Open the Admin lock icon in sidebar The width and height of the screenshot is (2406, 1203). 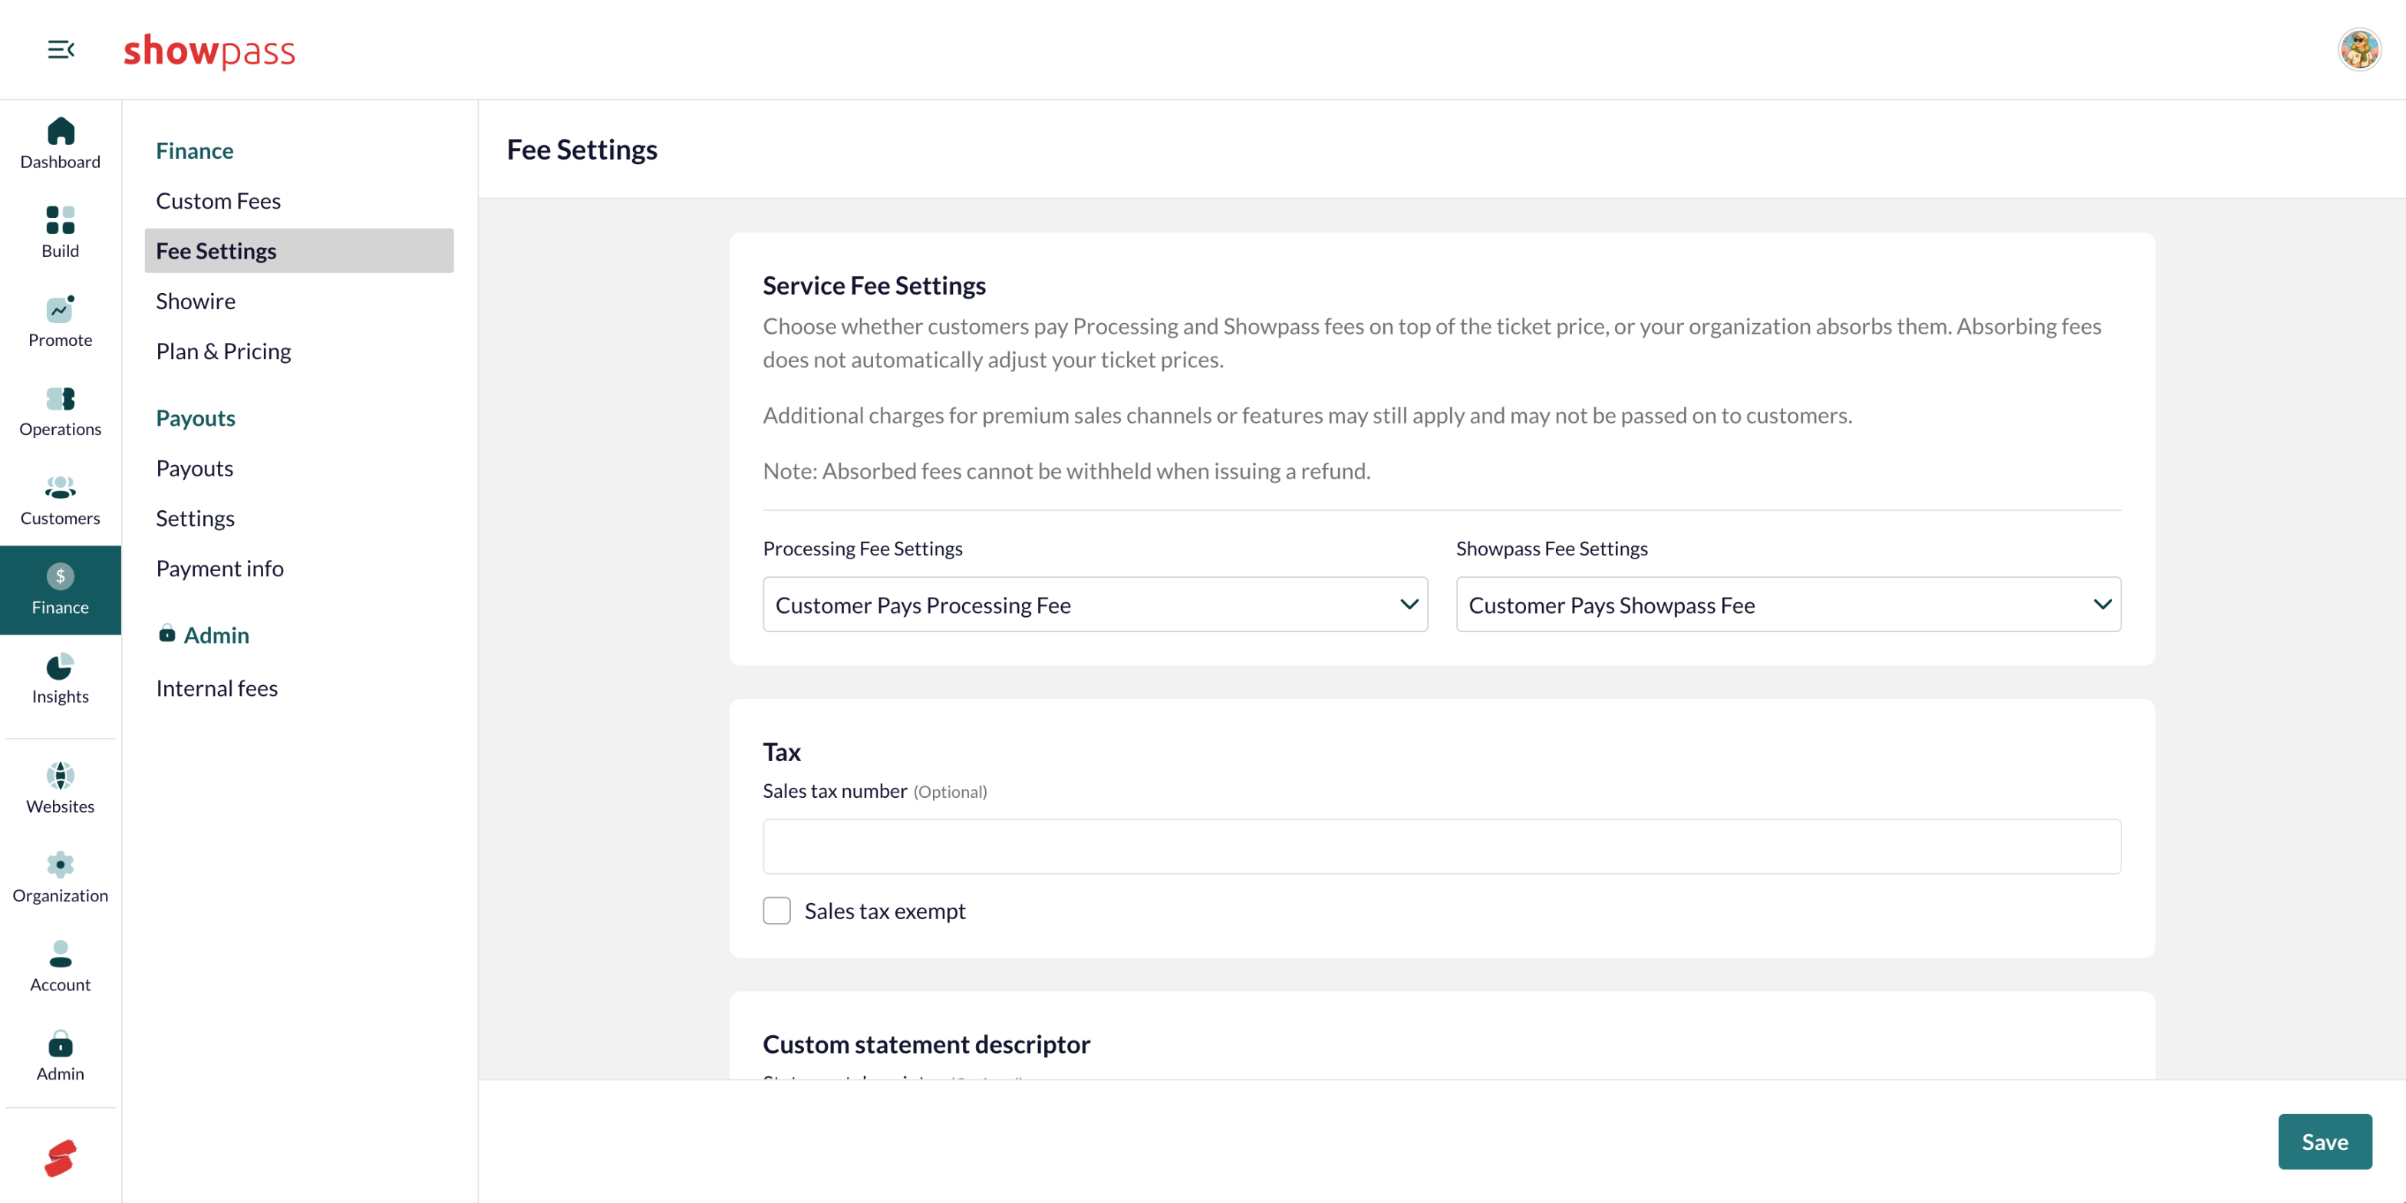(x=61, y=1043)
